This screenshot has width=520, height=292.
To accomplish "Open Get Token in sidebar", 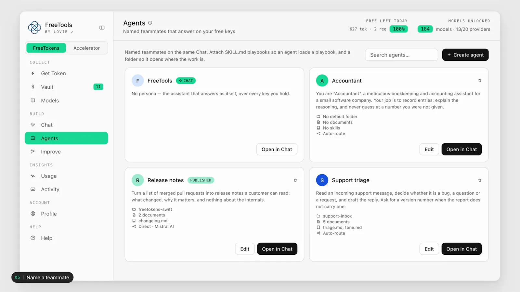I will point(66,73).
